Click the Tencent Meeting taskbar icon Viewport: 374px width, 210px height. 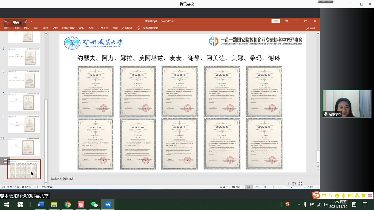(x=108, y=205)
